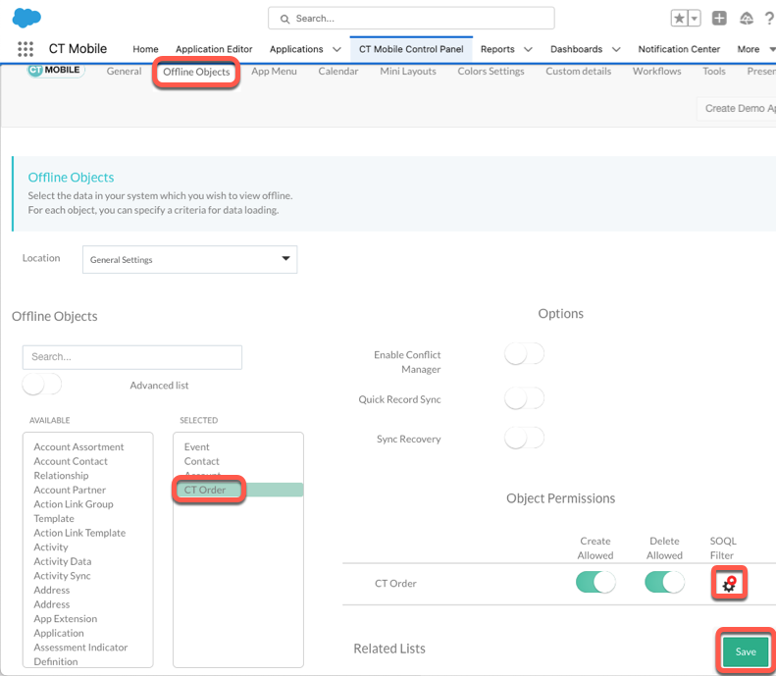
Task: Disable Create Allowed for CT Order
Action: point(595,583)
